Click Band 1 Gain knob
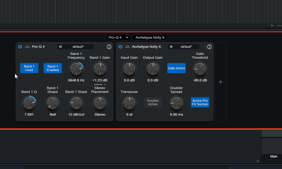Screen dimensions: 282x169 (100, 69)
